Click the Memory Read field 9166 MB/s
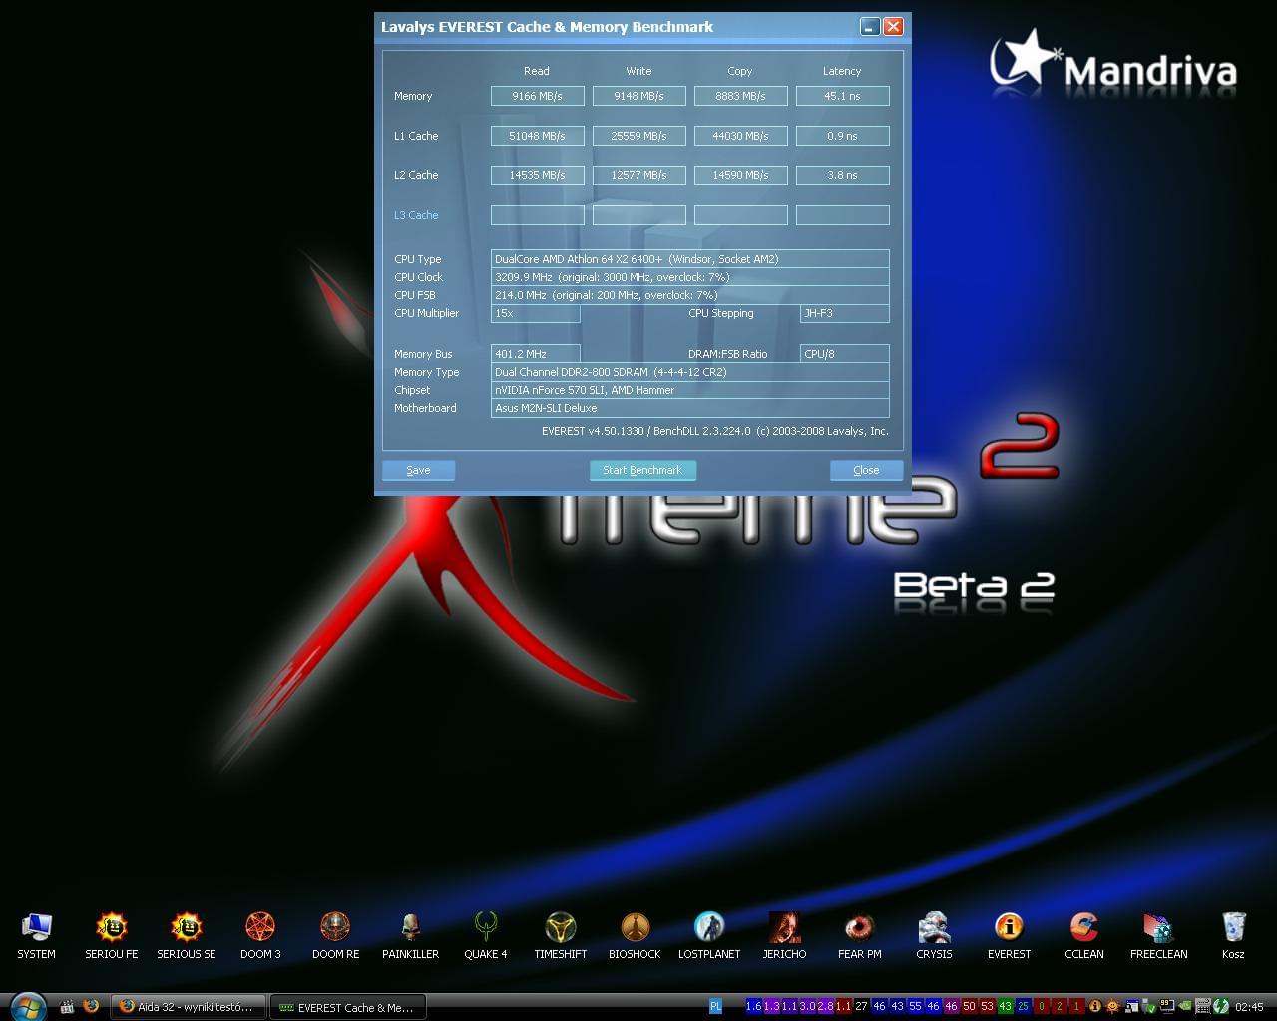The width and height of the screenshot is (1277, 1021). pos(537,96)
